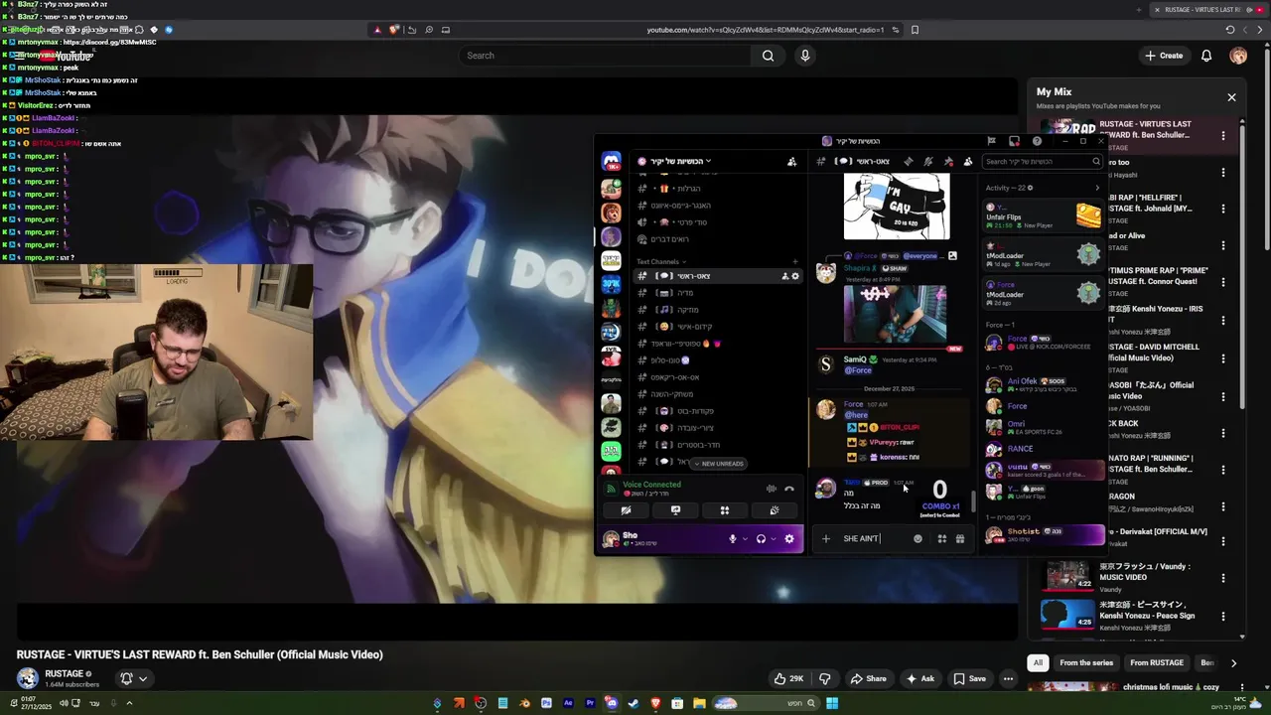Viewport: 1271px width, 715px height.
Task: Mute microphone in Discord user panel
Action: pos(733,539)
